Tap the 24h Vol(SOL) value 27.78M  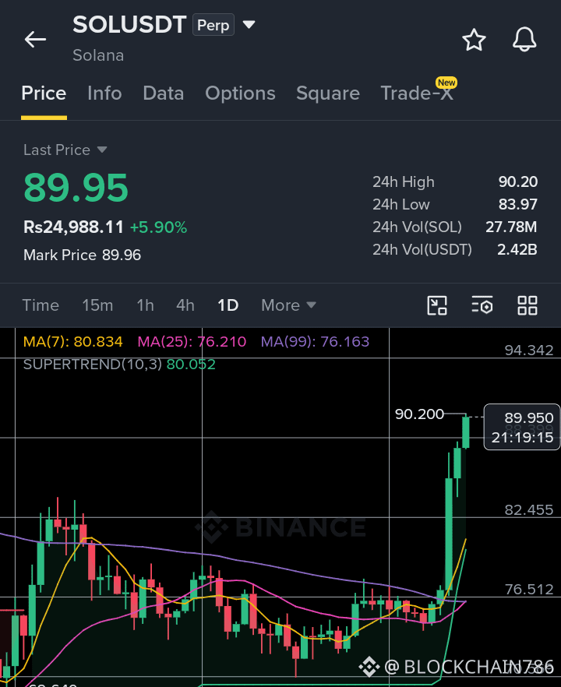(511, 227)
